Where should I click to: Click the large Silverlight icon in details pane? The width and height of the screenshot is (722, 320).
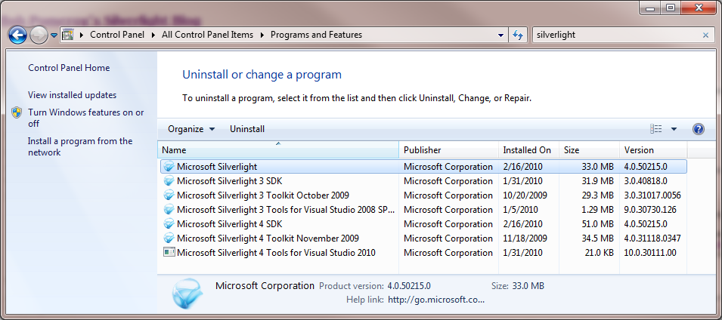[187, 294]
